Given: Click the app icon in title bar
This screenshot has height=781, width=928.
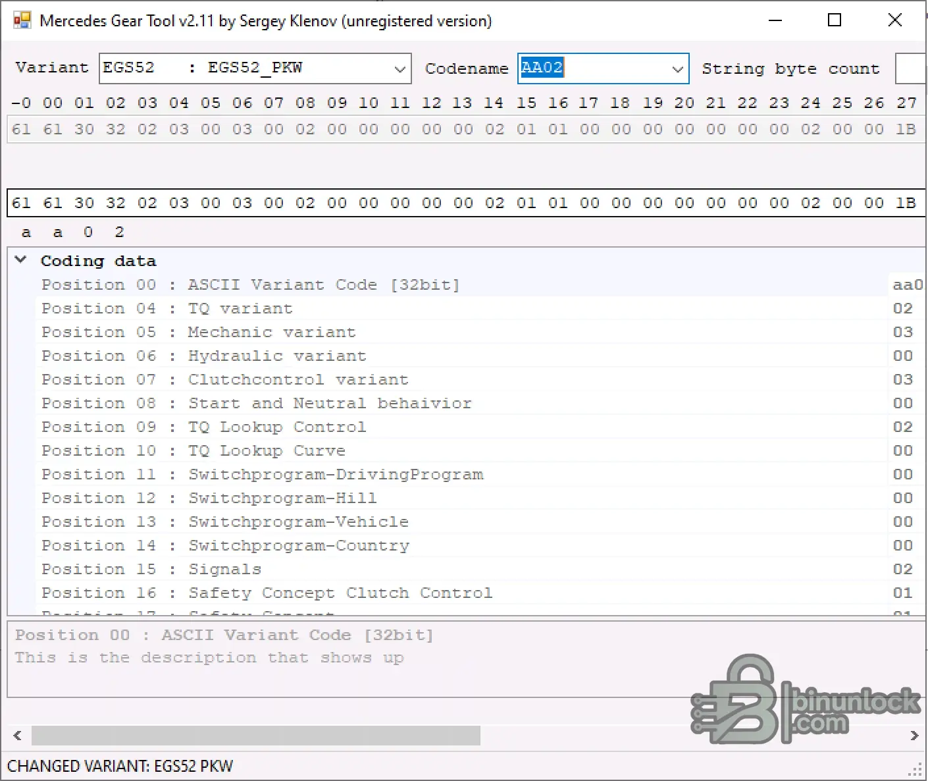Looking at the screenshot, I should (22, 20).
